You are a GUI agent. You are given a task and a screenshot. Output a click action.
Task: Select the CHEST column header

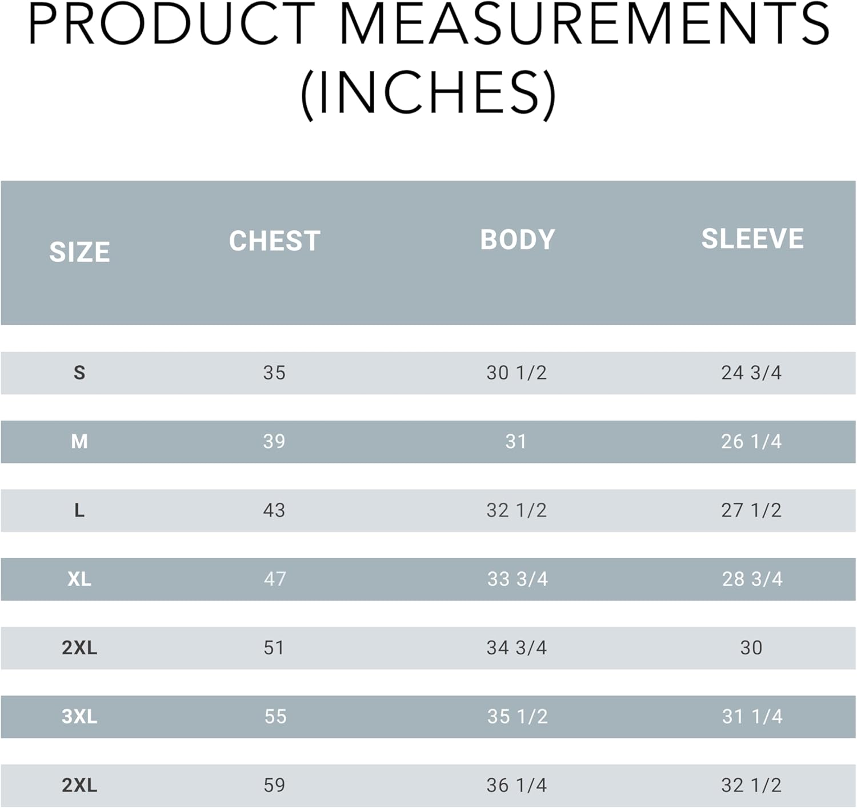click(274, 241)
